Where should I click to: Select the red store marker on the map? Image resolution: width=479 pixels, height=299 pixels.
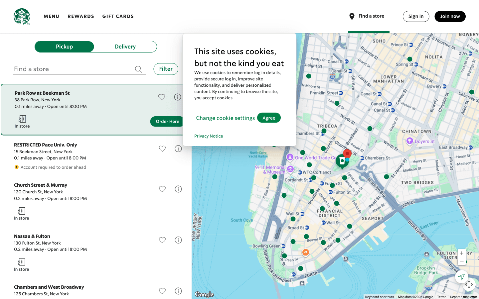(x=347, y=153)
